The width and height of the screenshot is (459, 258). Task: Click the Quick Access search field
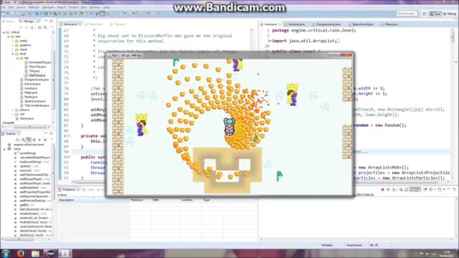pos(407,14)
